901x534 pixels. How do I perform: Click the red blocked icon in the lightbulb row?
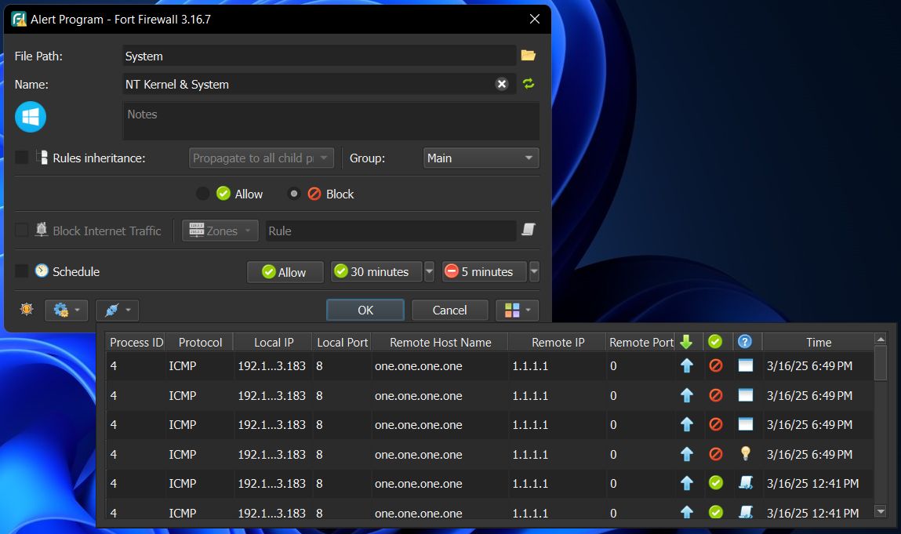pos(715,453)
